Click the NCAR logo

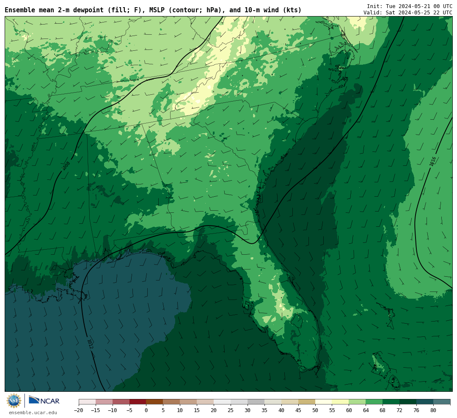[x=44, y=400]
